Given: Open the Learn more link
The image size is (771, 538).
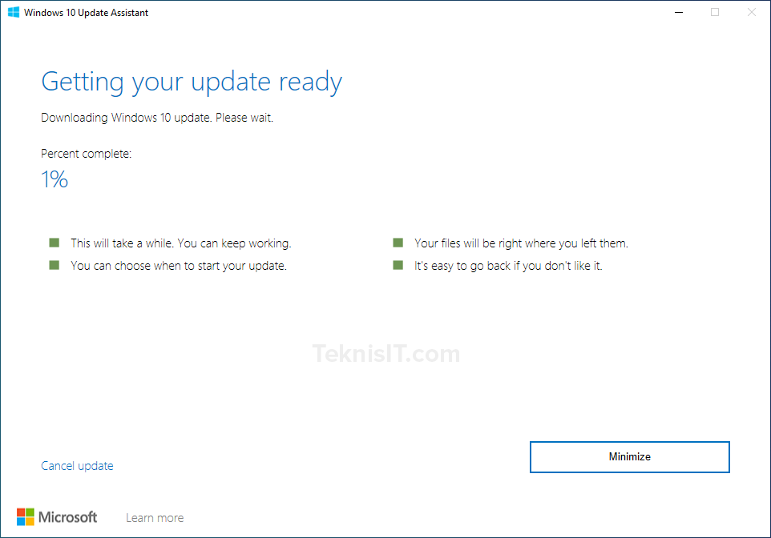Looking at the screenshot, I should coord(155,518).
